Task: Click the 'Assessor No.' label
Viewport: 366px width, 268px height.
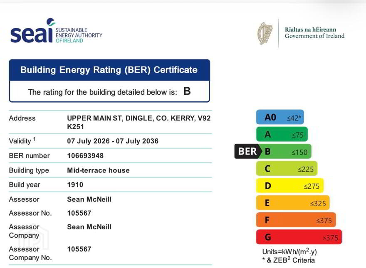Action: [30, 213]
